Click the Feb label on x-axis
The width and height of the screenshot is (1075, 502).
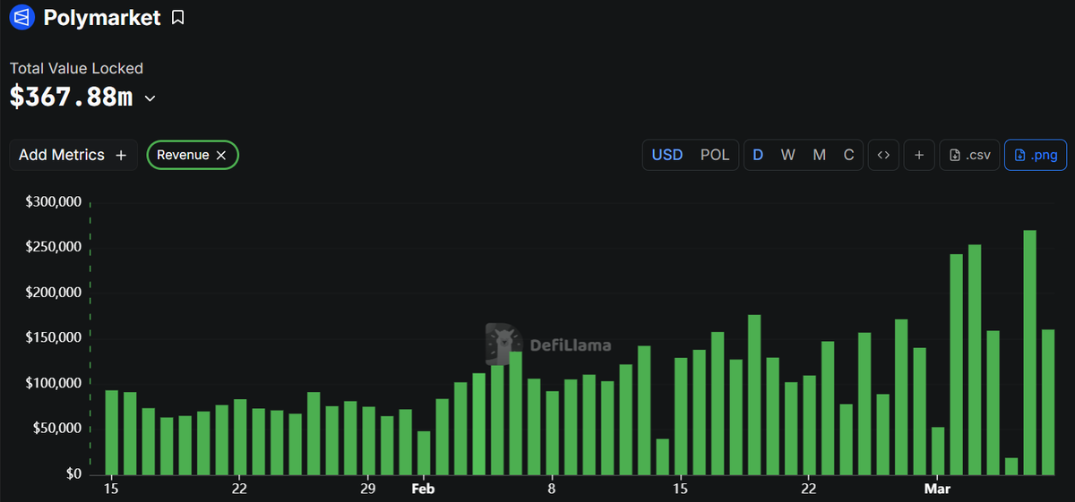[423, 489]
